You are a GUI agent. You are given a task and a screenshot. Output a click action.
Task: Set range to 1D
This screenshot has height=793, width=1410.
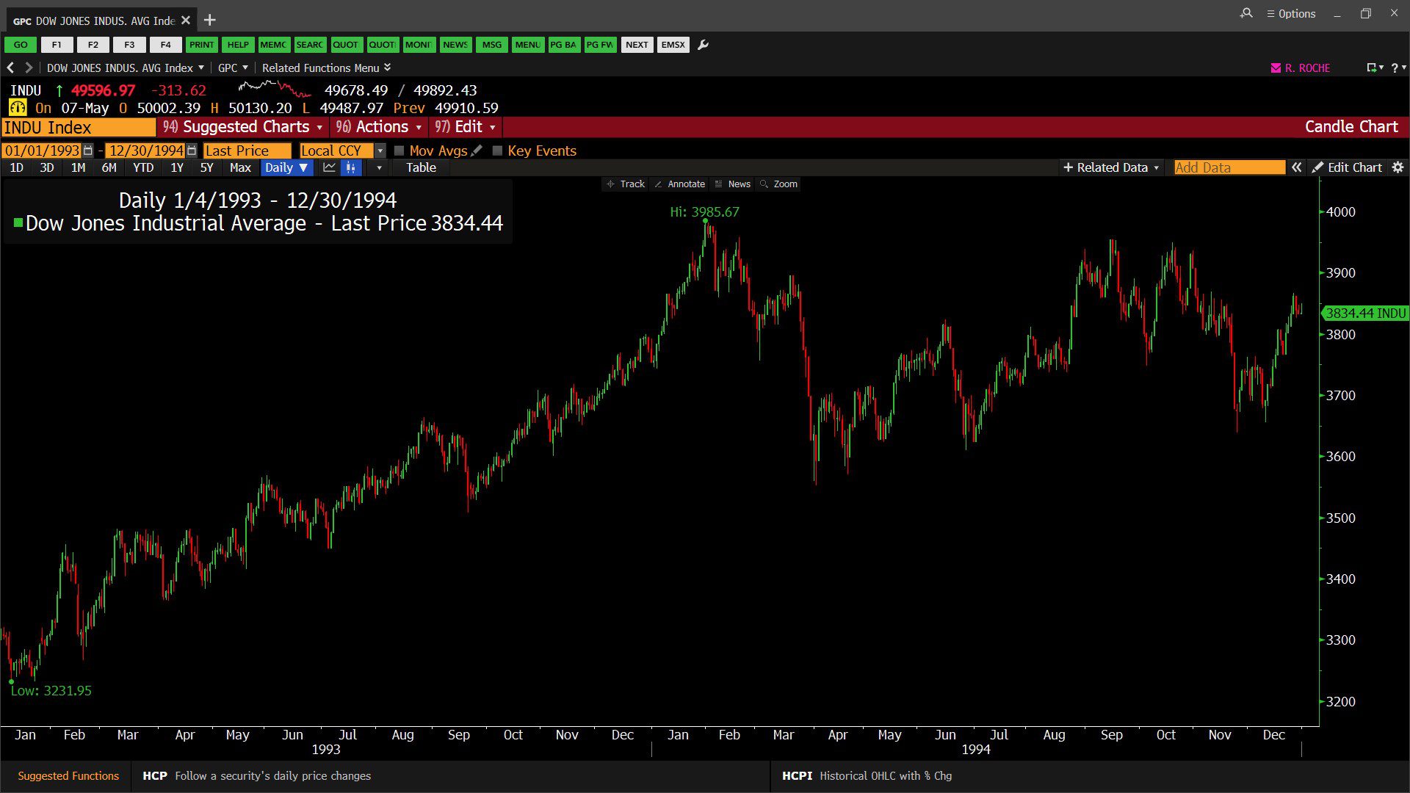pos(16,167)
